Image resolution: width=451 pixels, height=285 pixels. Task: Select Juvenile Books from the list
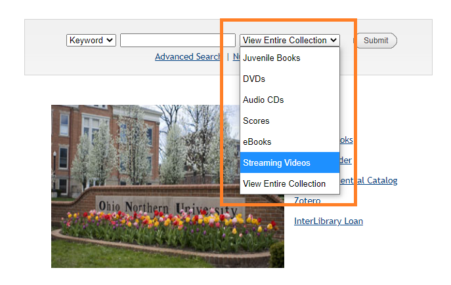point(290,58)
